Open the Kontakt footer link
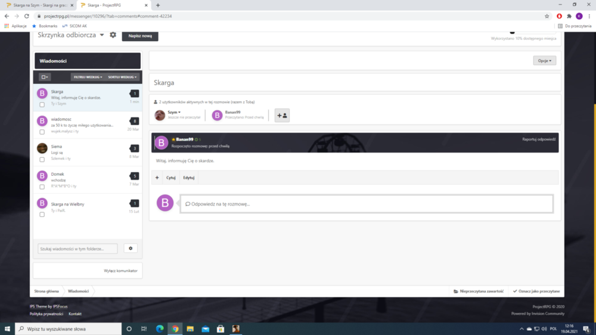Image resolution: width=596 pixels, height=335 pixels. [75, 314]
